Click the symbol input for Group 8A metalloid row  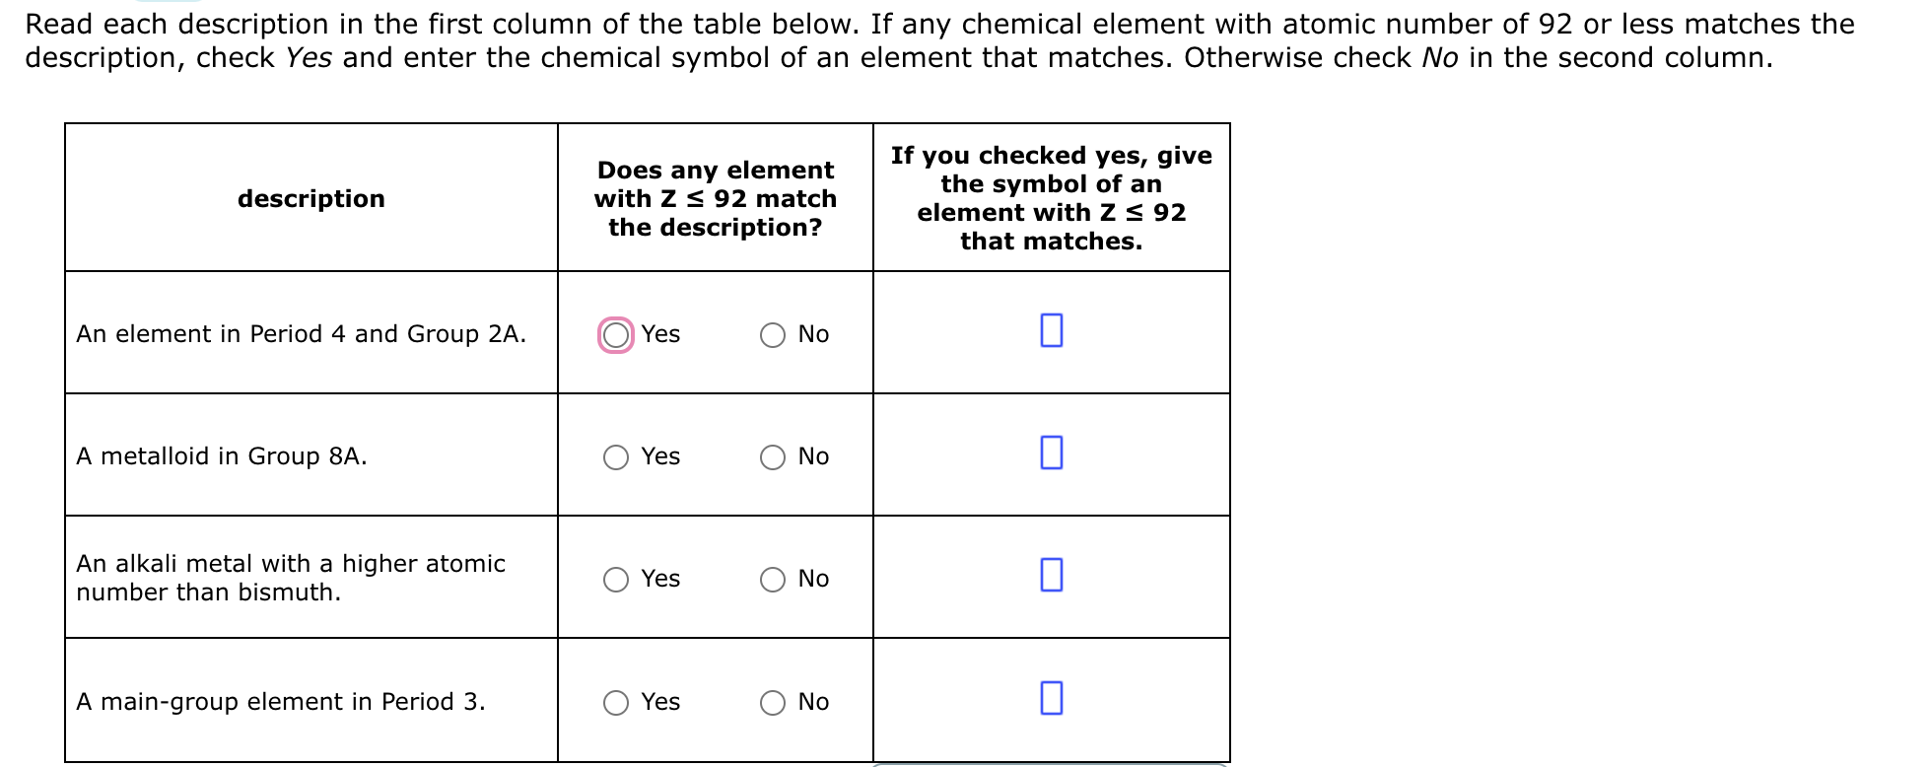point(1050,453)
